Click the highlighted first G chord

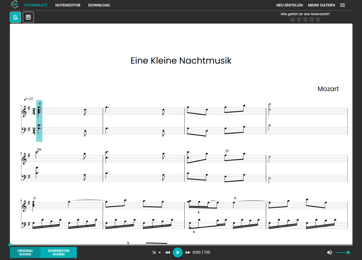39,121
